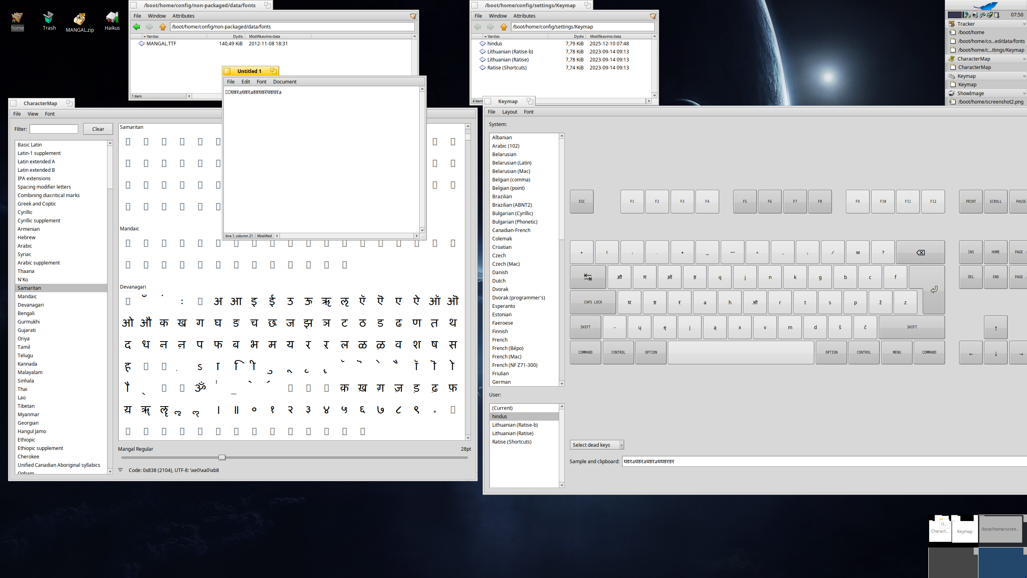Screen dimensions: 1027x578
Task: Click up-folder arrow in Keymap Tracker window
Action: [x=503, y=27]
